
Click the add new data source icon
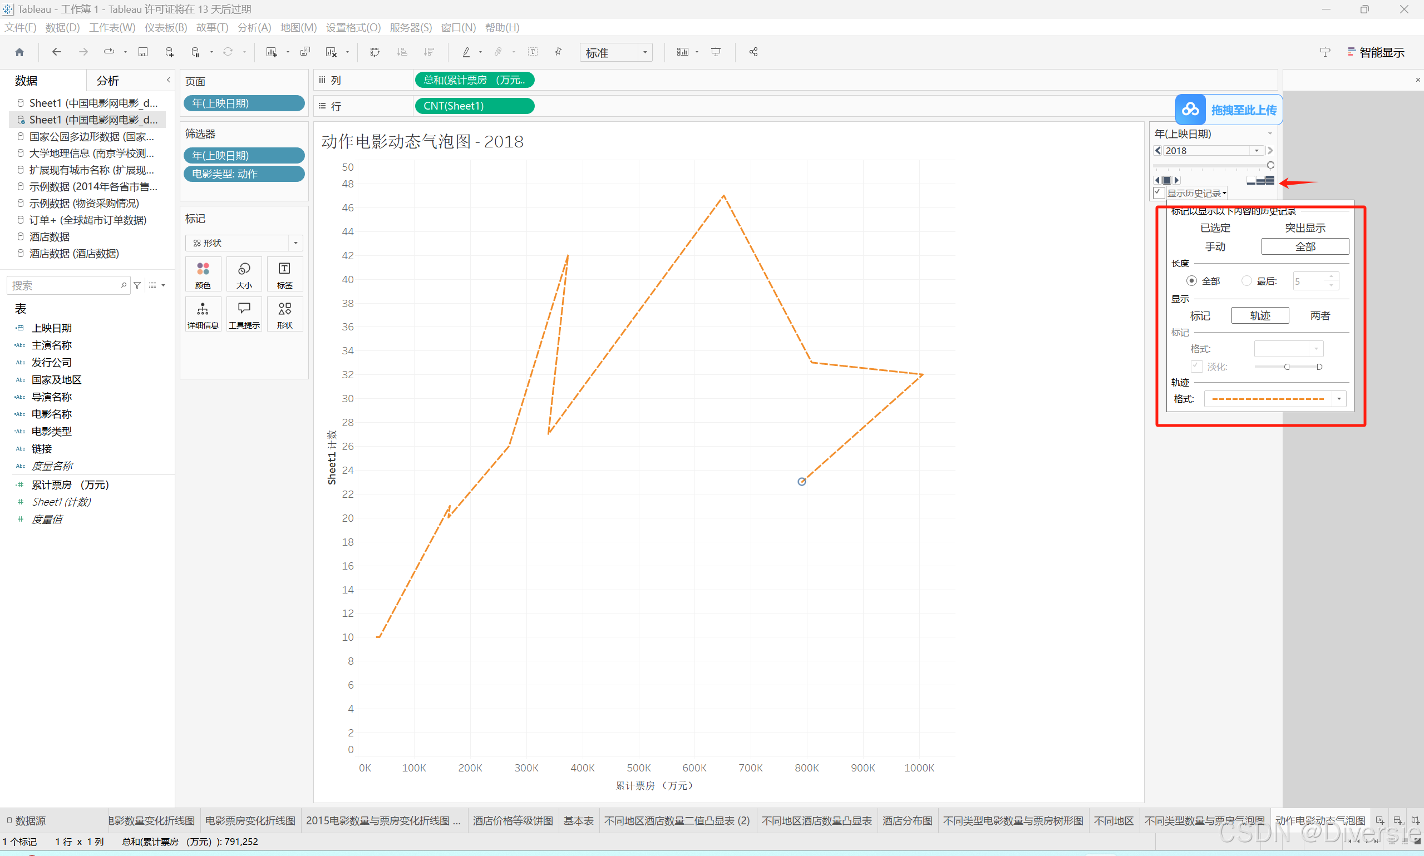pyautogui.click(x=169, y=52)
